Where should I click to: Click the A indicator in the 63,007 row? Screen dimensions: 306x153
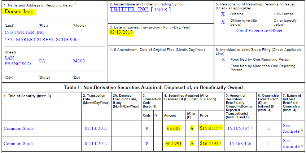point(192,128)
